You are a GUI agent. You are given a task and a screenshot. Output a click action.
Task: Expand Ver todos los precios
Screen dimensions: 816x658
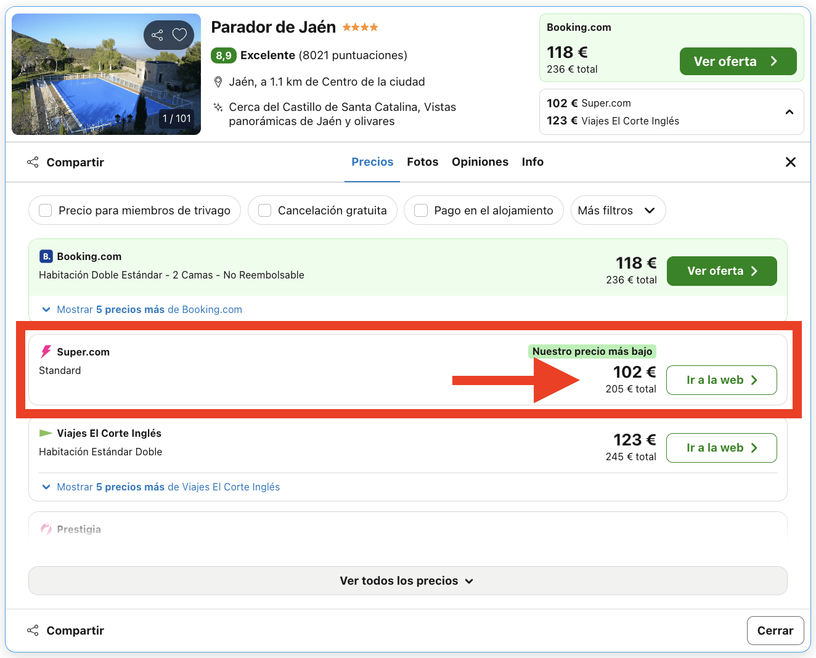pyautogui.click(x=407, y=580)
